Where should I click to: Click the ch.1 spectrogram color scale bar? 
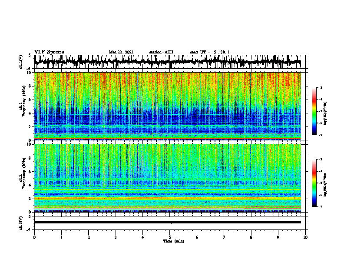click(x=314, y=111)
